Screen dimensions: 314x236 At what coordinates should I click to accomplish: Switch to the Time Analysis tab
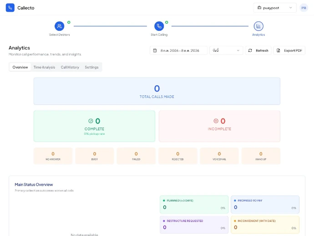(44, 67)
